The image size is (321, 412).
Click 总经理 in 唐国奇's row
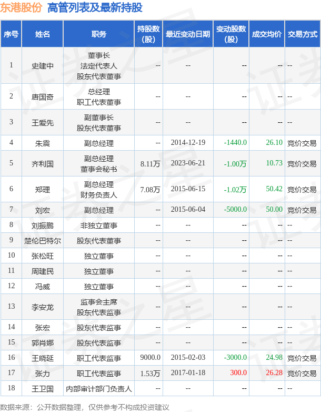click(99, 92)
